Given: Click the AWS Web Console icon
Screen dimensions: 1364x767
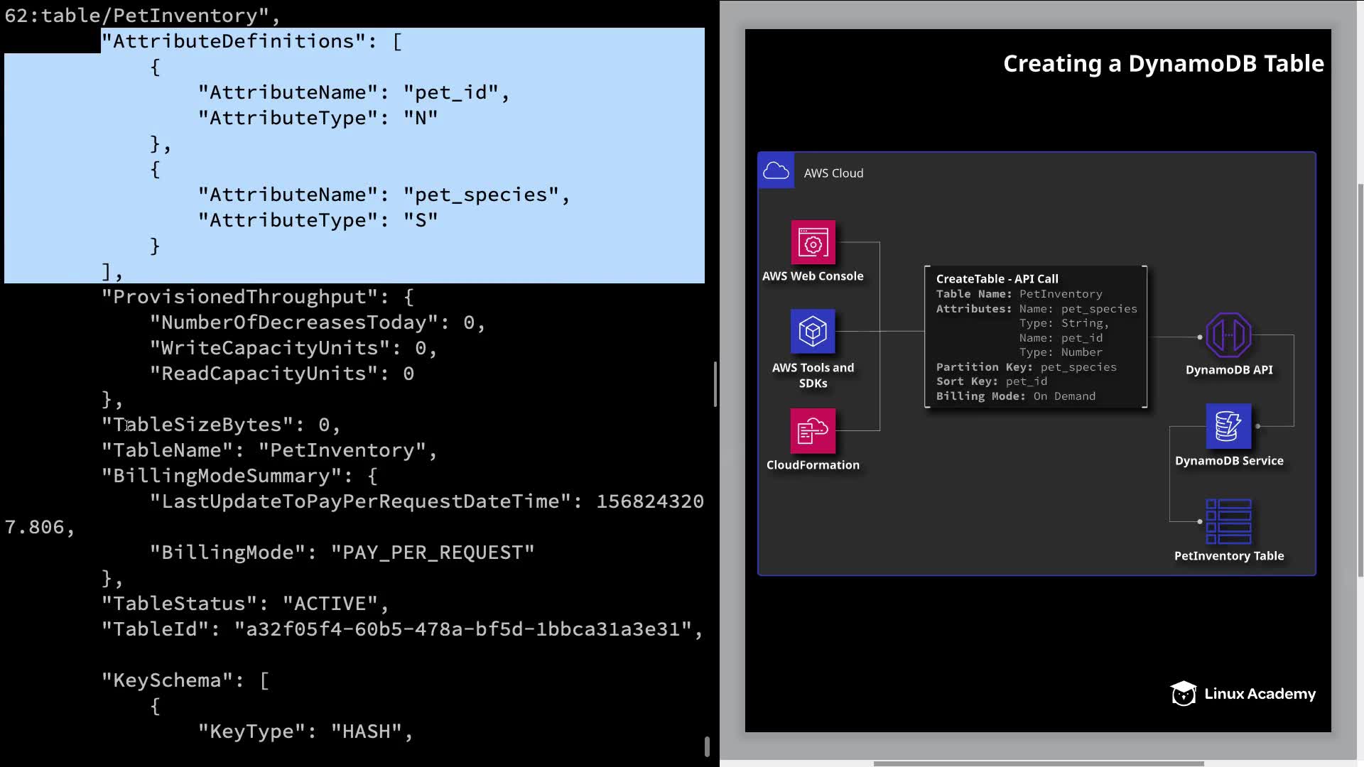Looking at the screenshot, I should pos(813,243).
